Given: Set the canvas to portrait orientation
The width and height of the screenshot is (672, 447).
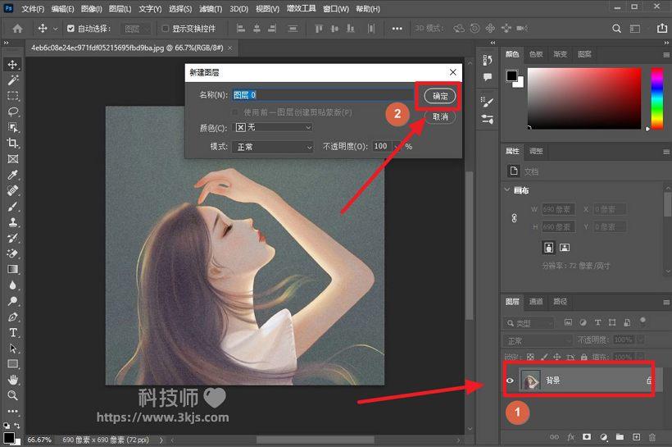Looking at the screenshot, I should pos(548,248).
